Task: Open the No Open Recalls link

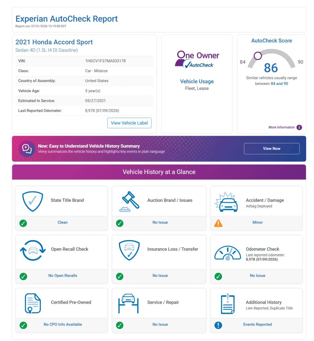Action: pos(63,276)
